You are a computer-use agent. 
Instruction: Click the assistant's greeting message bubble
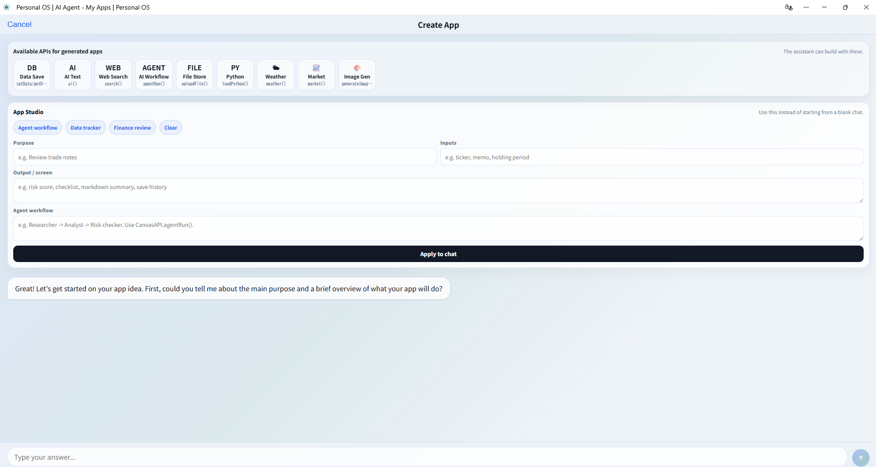229,289
